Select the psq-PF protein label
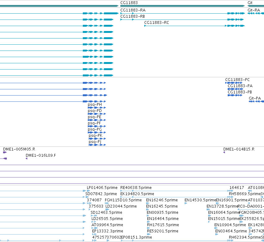Screen dimensions: 264x242 94,123
